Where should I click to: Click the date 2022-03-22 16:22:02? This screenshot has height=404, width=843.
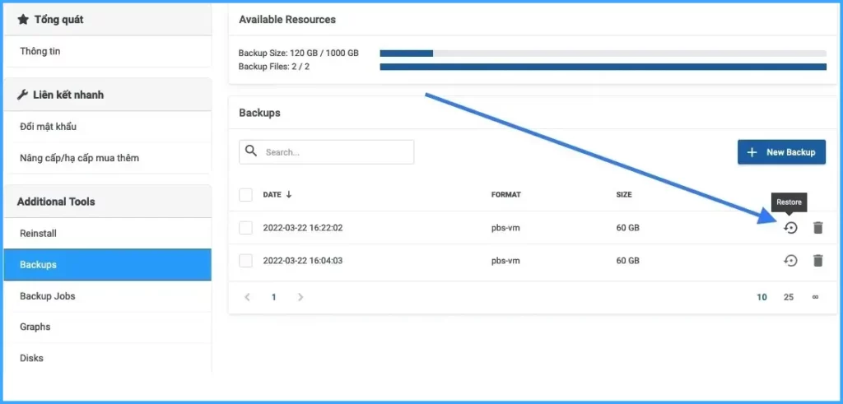tap(303, 228)
